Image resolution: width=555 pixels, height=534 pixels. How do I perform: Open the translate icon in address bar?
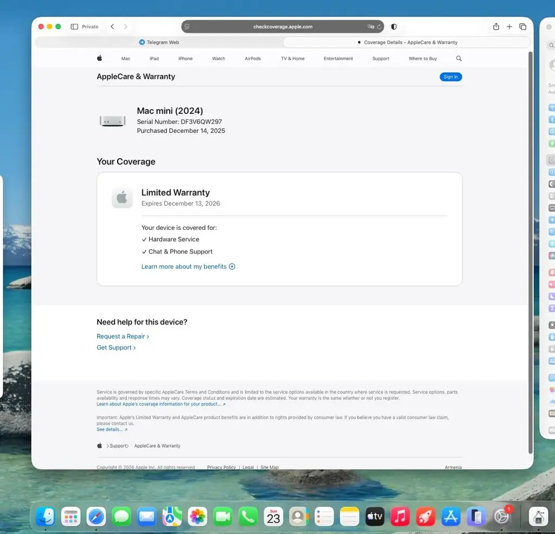click(x=371, y=27)
